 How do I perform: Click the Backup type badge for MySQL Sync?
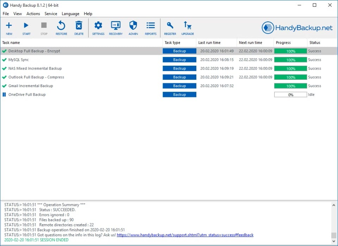click(179, 60)
